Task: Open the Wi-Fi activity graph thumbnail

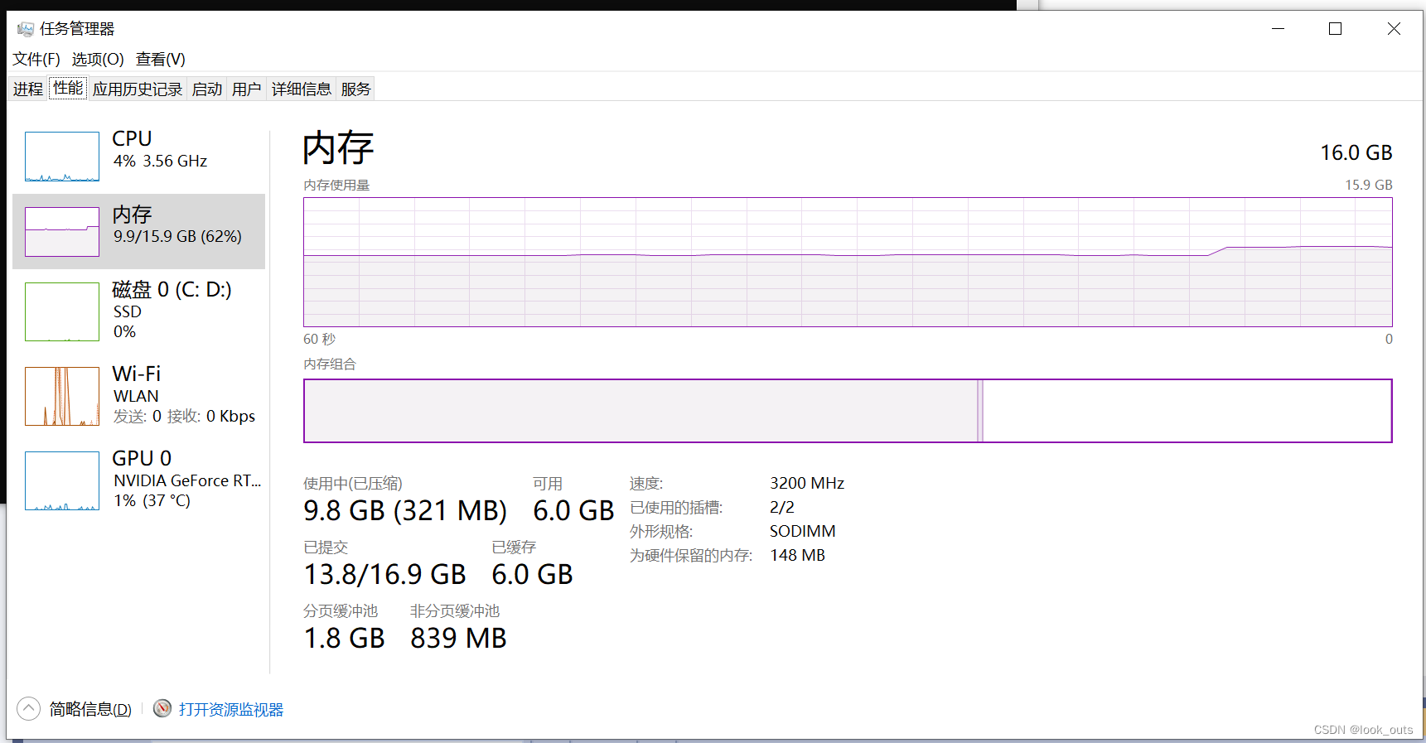Action: [x=62, y=396]
